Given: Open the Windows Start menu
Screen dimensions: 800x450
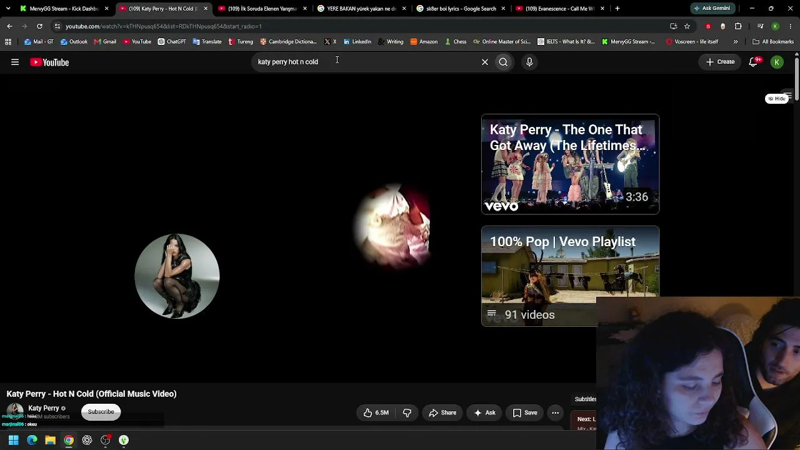Looking at the screenshot, I should tap(13, 440).
